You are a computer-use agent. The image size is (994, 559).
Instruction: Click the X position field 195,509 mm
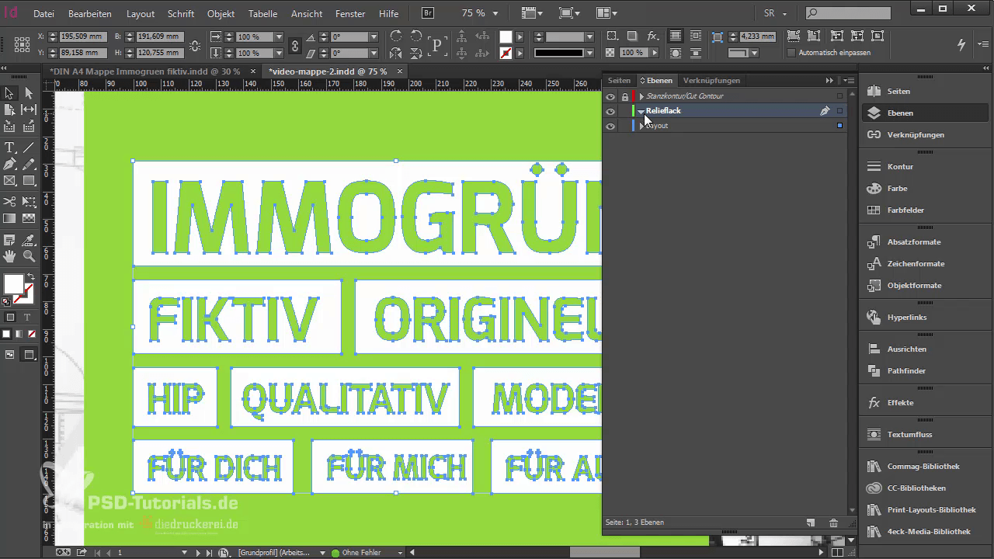pos(83,36)
